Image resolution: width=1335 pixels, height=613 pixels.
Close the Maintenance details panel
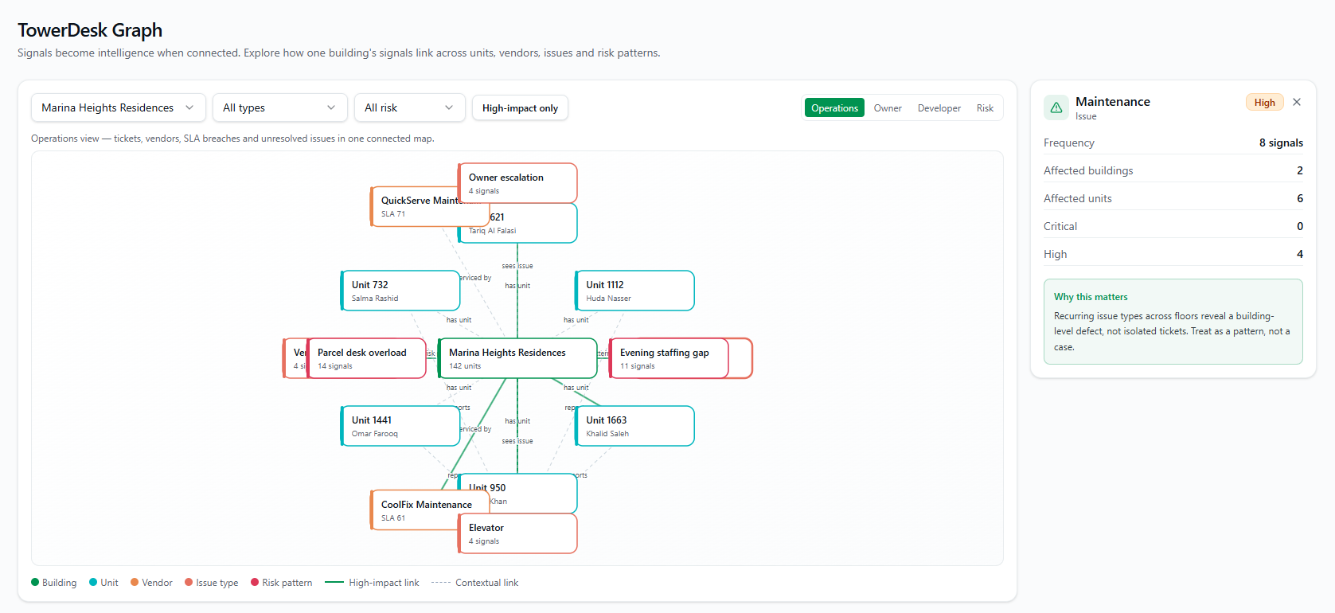[1297, 102]
